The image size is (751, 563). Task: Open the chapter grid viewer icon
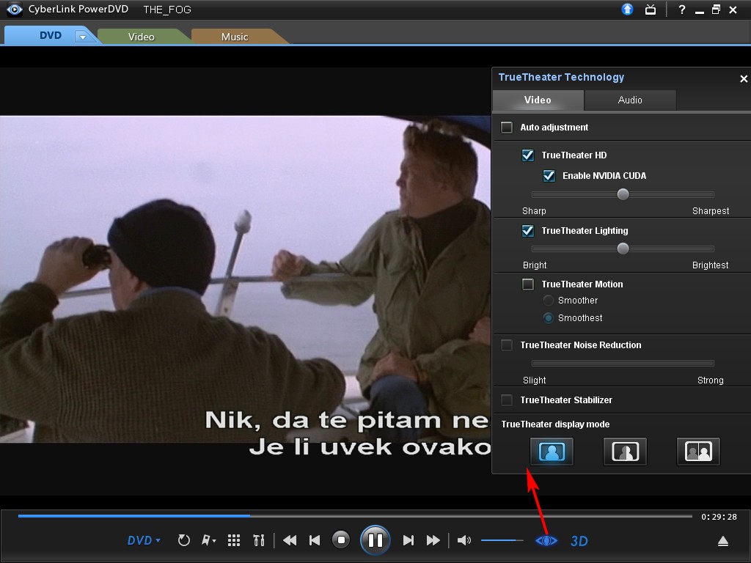[234, 540]
